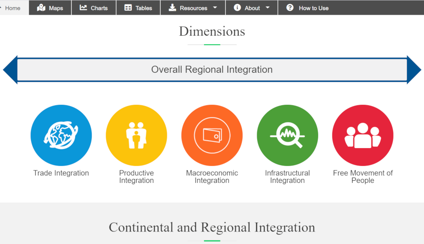
Task: Click the table grid icon beside Tables
Action: [x=128, y=8]
